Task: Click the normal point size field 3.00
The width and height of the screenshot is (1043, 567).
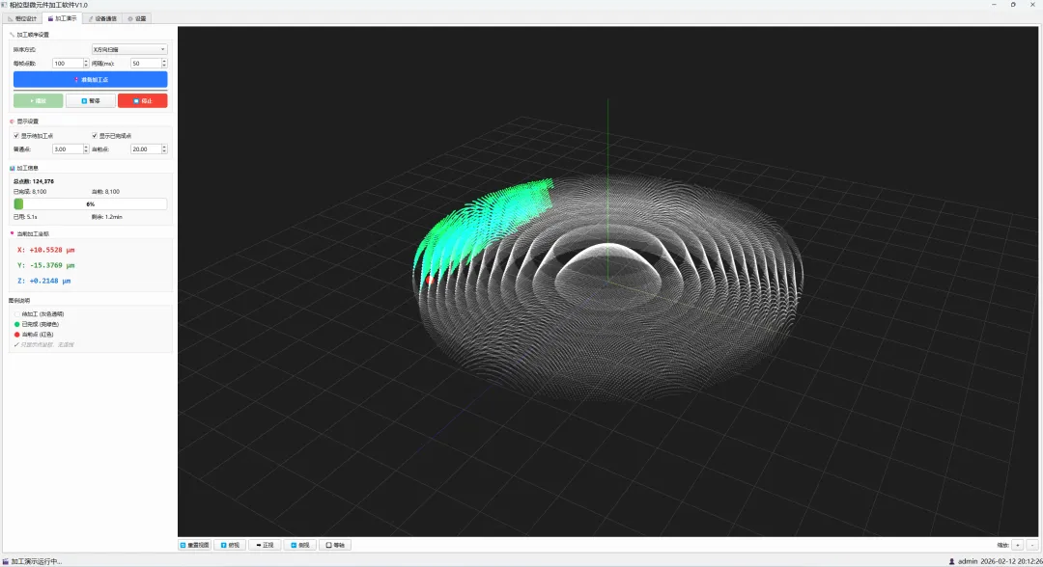Action: point(68,149)
